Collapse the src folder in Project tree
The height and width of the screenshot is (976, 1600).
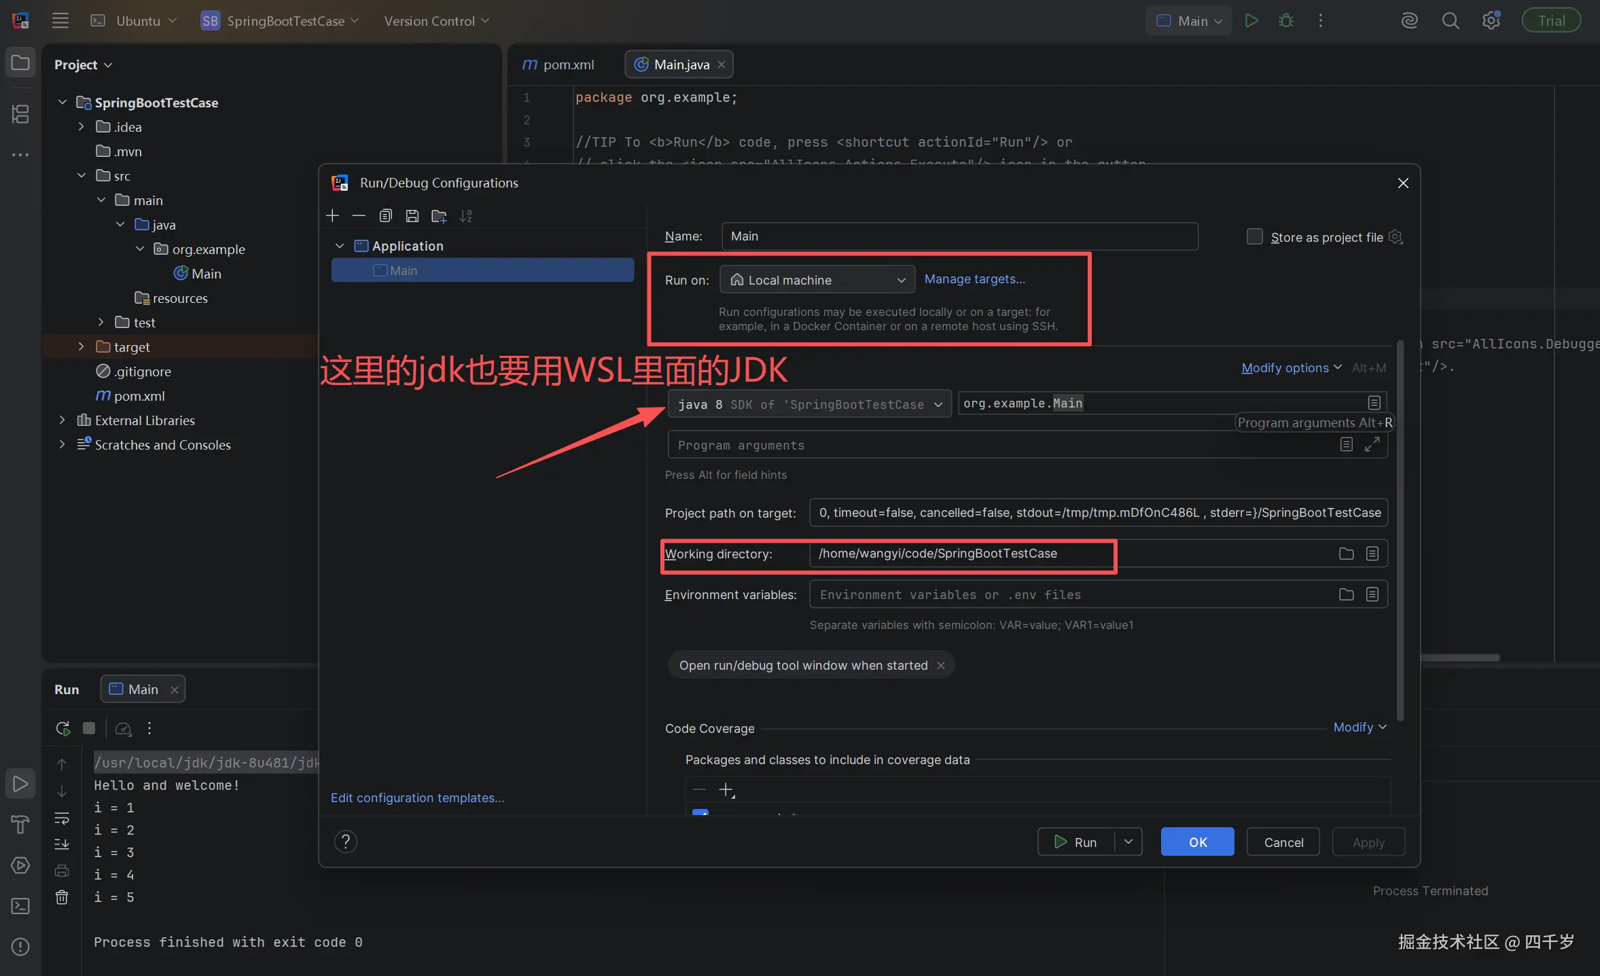(82, 175)
